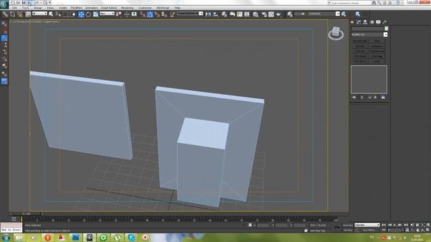Screen dimensions: 431x242
Task: Open the Manage Layers icon
Action: (224, 14)
